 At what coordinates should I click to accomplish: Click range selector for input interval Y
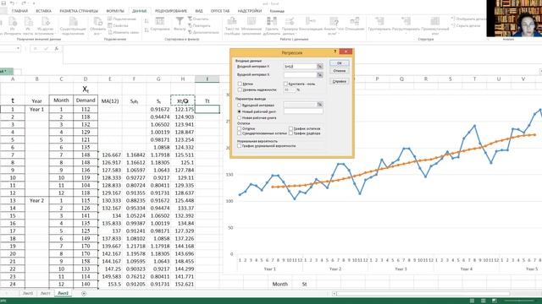coord(320,66)
